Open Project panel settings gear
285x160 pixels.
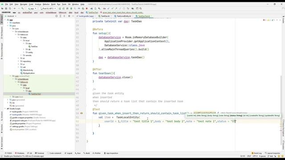(69, 16)
